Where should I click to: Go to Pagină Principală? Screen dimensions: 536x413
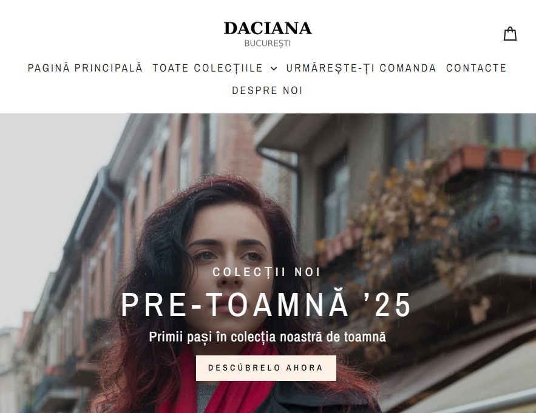point(85,68)
